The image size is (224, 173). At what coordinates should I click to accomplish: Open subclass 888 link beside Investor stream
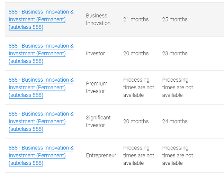[41, 53]
